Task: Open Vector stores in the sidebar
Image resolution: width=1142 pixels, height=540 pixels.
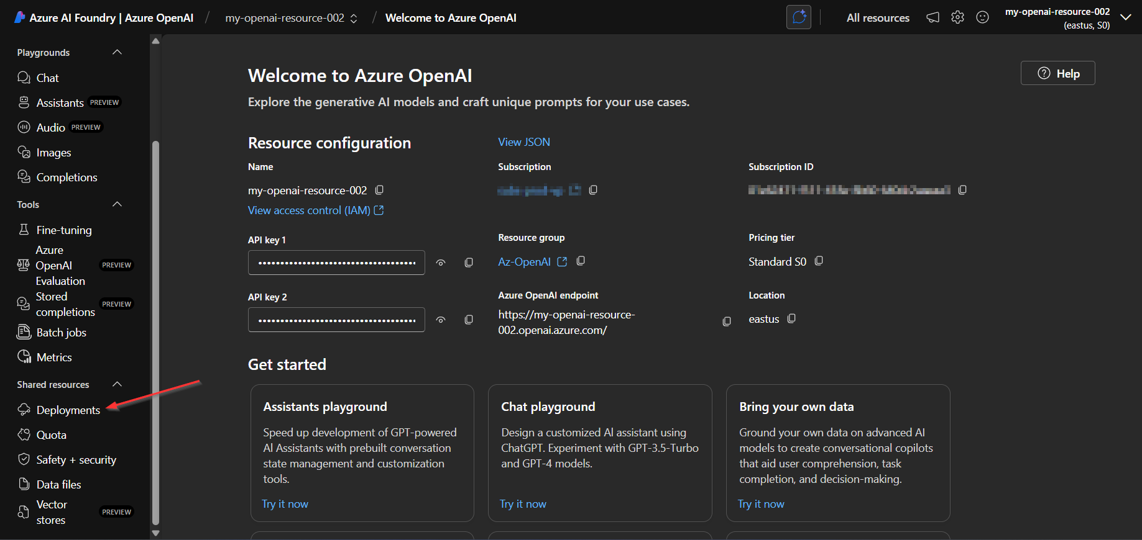Action: [x=51, y=512]
